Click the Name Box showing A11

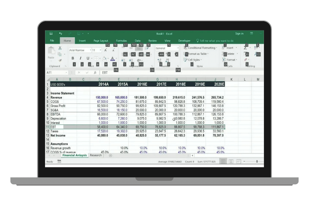57,72
